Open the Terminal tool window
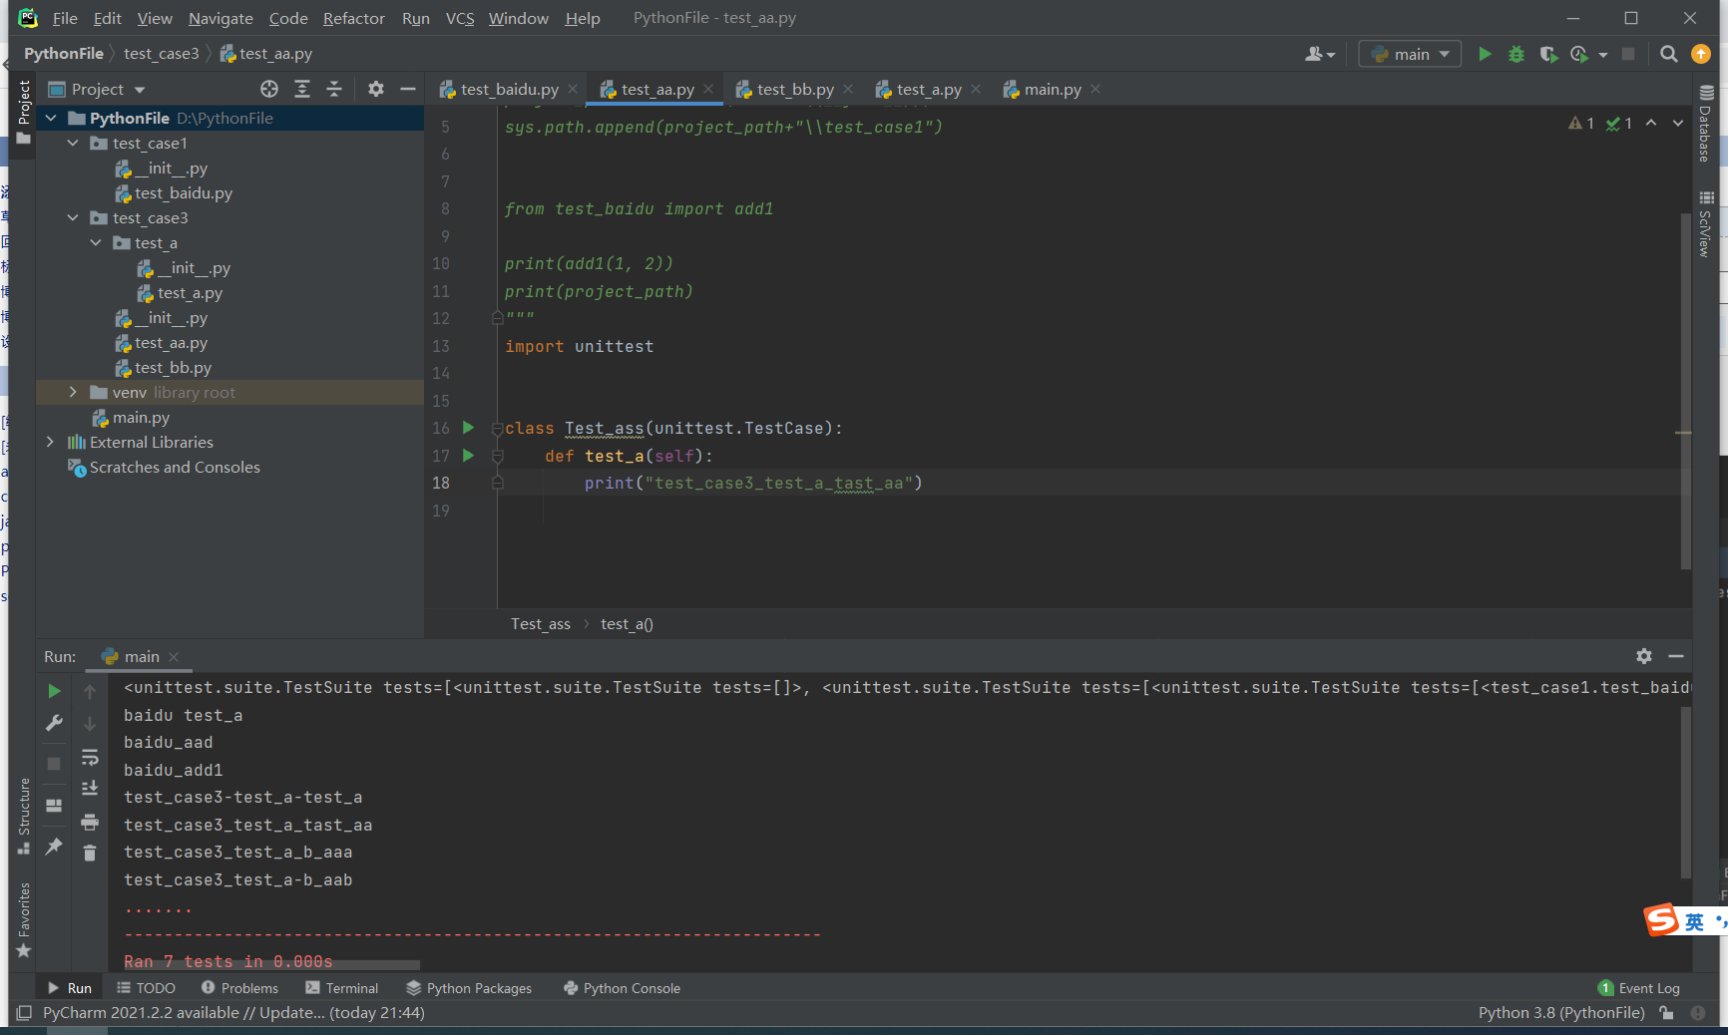Viewport: 1728px width, 1035px height. 342,988
